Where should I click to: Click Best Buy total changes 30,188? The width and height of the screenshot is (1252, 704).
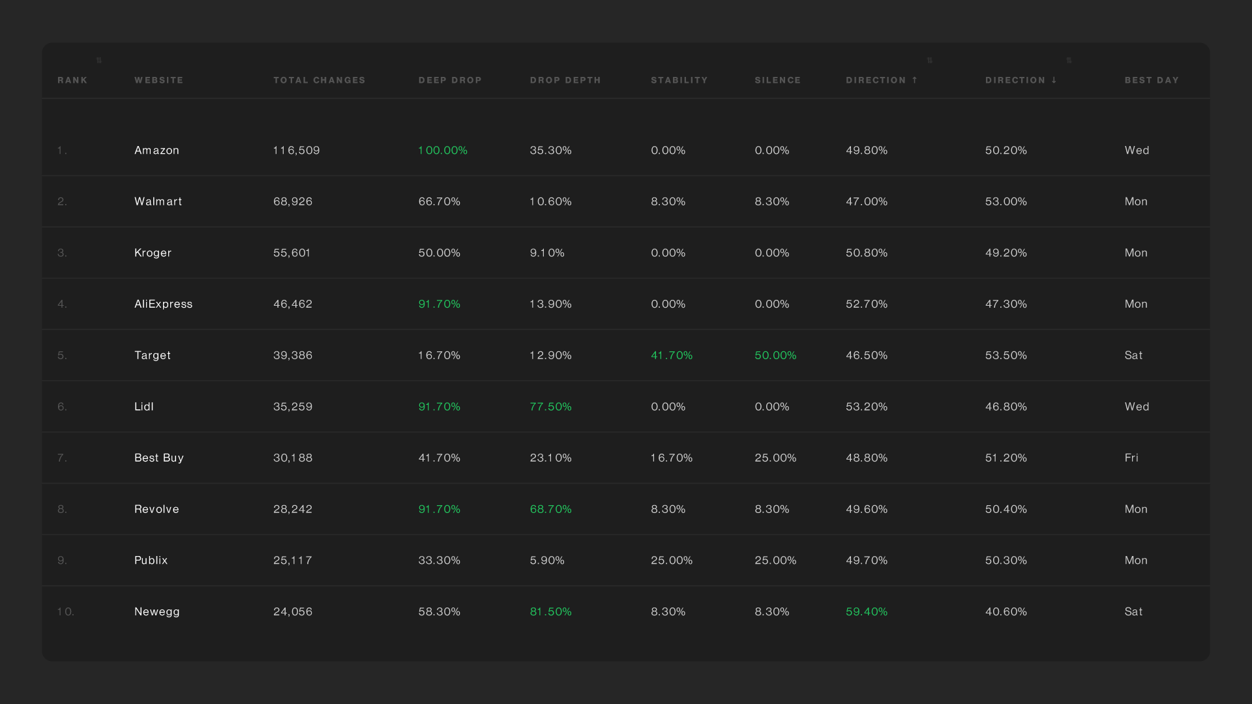click(293, 458)
